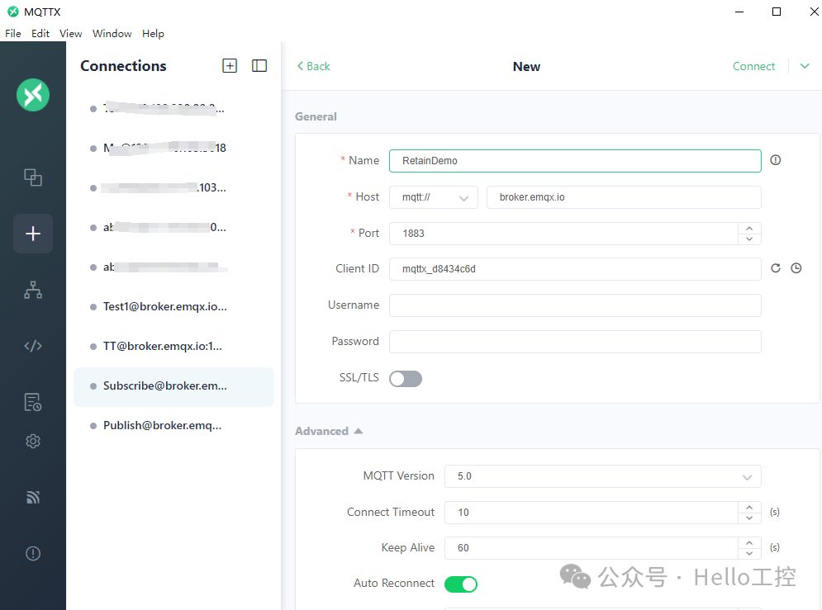The image size is (822, 610).
Task: Open the Log page sidebar icon
Action: (x=33, y=402)
